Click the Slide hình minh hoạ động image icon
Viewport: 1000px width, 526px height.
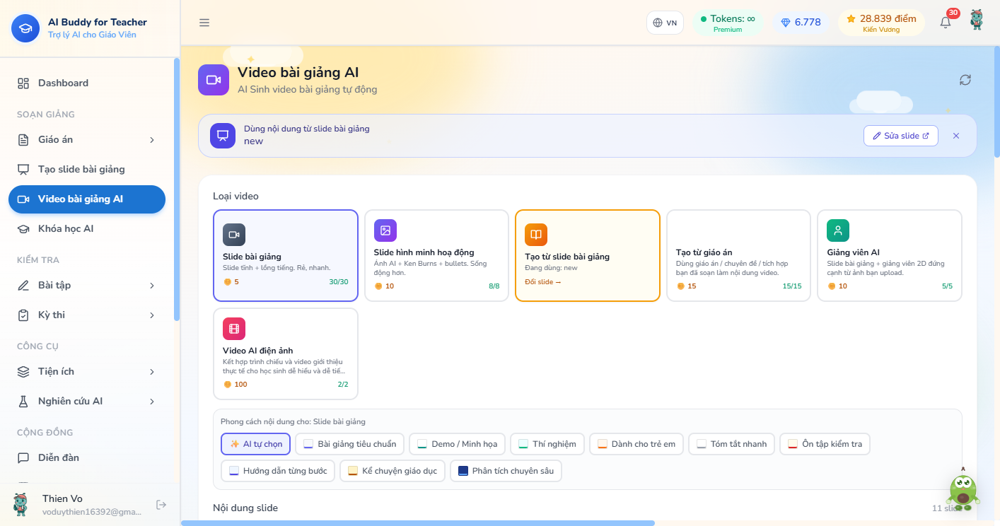click(x=385, y=230)
